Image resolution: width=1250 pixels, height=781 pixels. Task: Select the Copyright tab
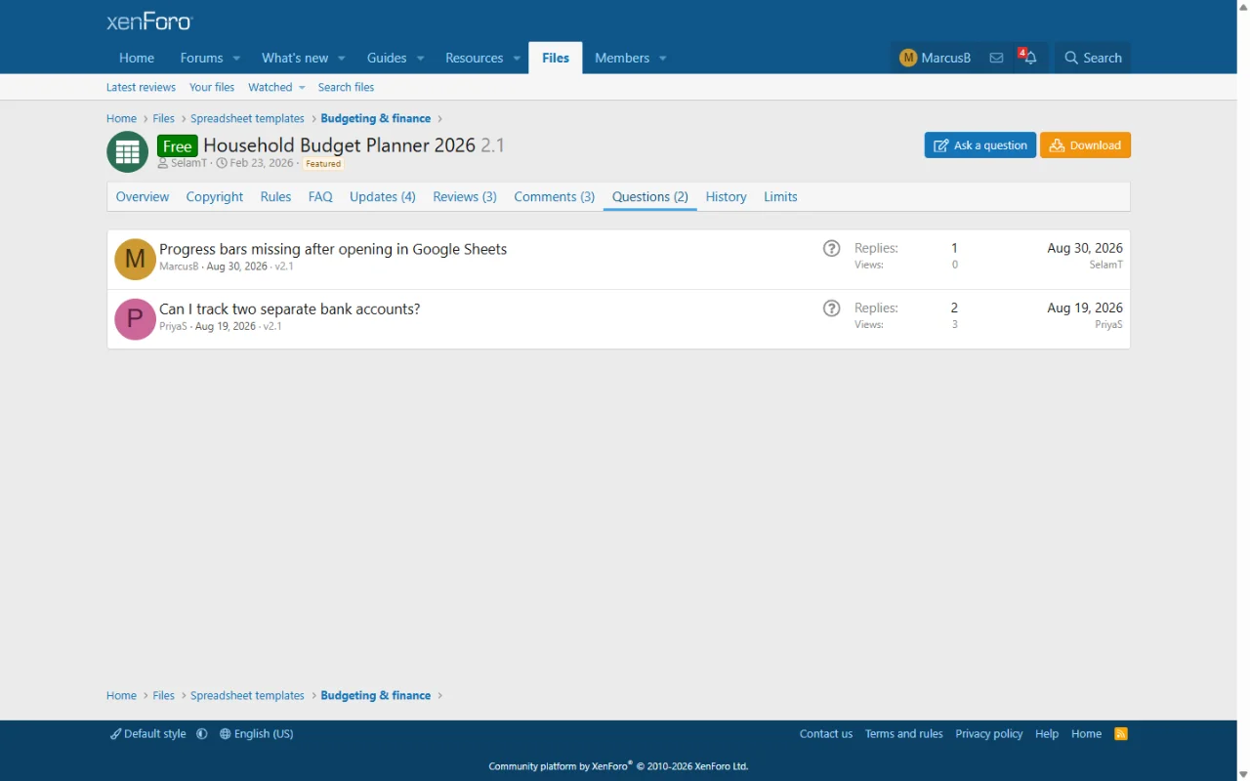coord(215,196)
